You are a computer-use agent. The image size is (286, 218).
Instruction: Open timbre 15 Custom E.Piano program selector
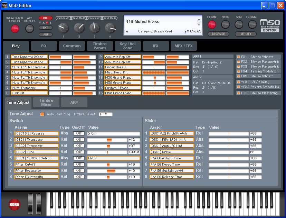pos(123,88)
